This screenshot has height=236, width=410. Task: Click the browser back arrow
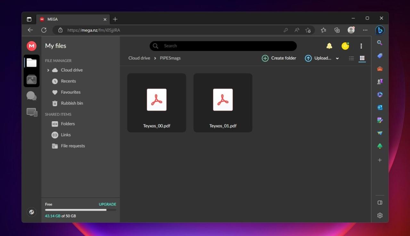pos(30,30)
